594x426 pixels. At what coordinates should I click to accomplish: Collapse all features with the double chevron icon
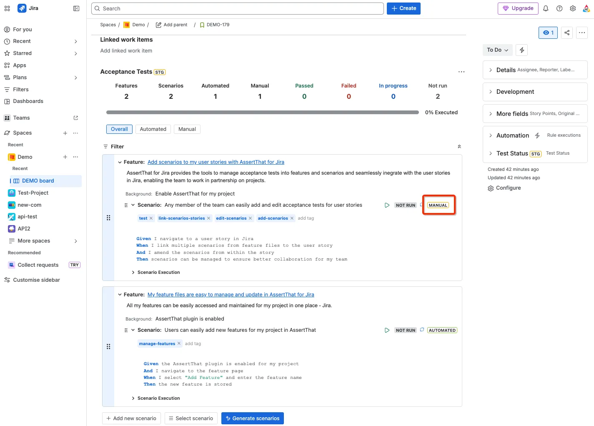coord(459,147)
